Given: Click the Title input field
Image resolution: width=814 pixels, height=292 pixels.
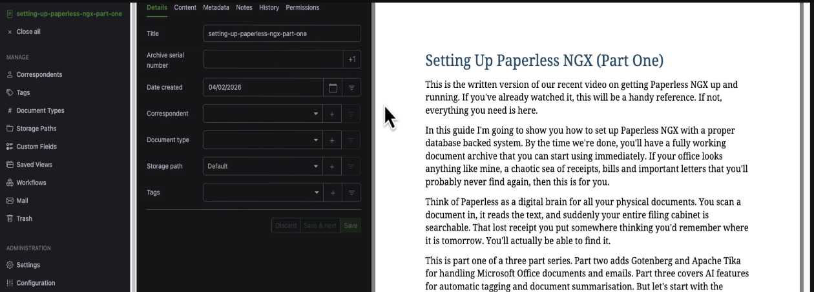Looking at the screenshot, I should pos(281,34).
